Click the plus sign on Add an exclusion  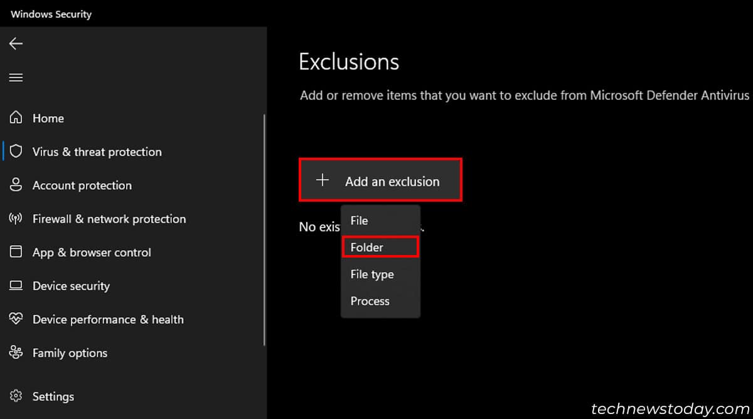point(322,180)
